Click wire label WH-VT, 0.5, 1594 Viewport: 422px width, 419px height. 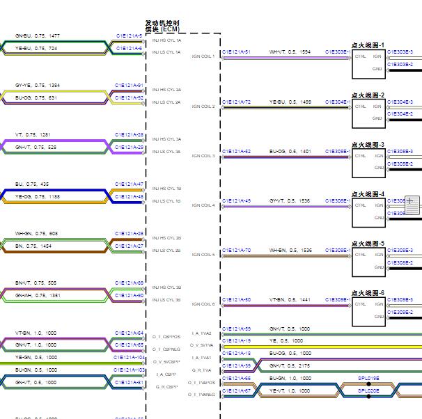coord(290,52)
